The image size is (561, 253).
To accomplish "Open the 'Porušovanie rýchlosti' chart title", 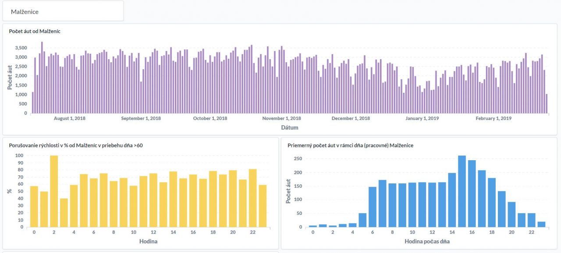I will pos(75,145).
